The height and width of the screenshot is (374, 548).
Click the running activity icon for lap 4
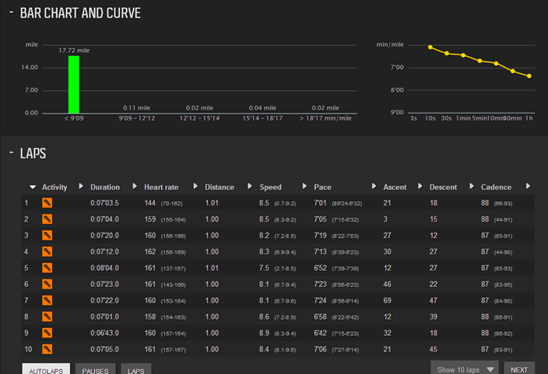point(47,252)
